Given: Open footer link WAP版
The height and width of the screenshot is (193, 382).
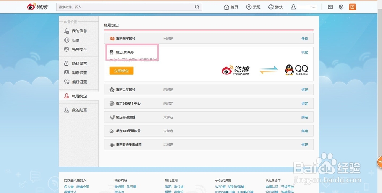Looking at the screenshot, I should pos(220,187).
